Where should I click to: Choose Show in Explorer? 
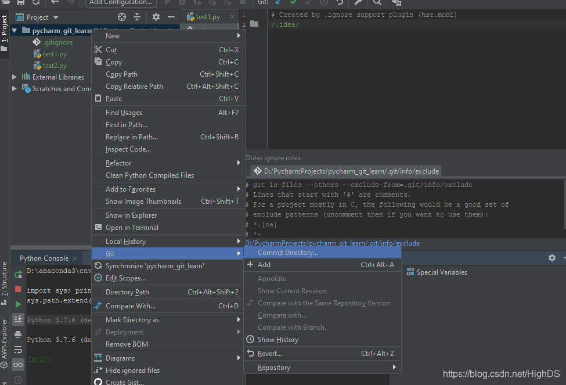coord(168,215)
